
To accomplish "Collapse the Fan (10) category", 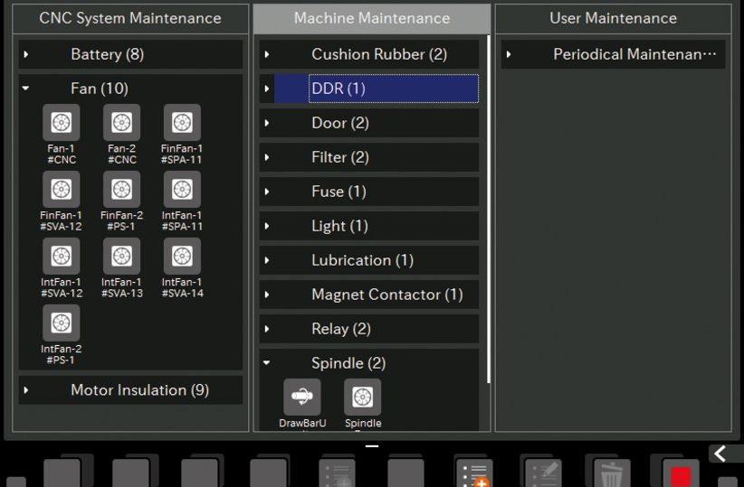I will coord(130,89).
